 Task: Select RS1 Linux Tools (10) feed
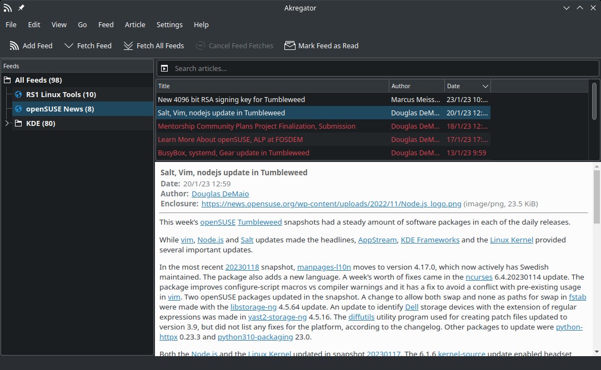tap(61, 94)
